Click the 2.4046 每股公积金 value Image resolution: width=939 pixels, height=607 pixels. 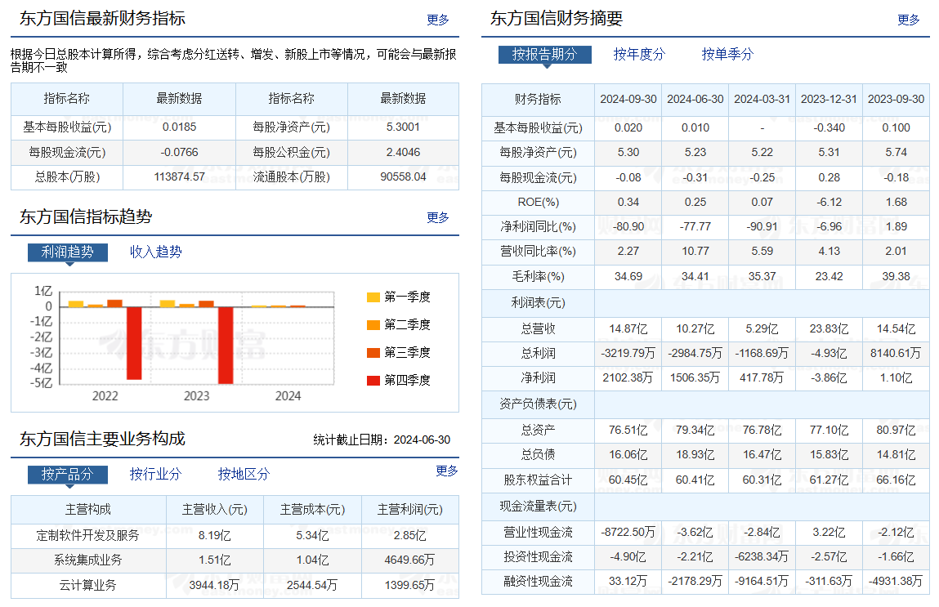pyautogui.click(x=403, y=153)
